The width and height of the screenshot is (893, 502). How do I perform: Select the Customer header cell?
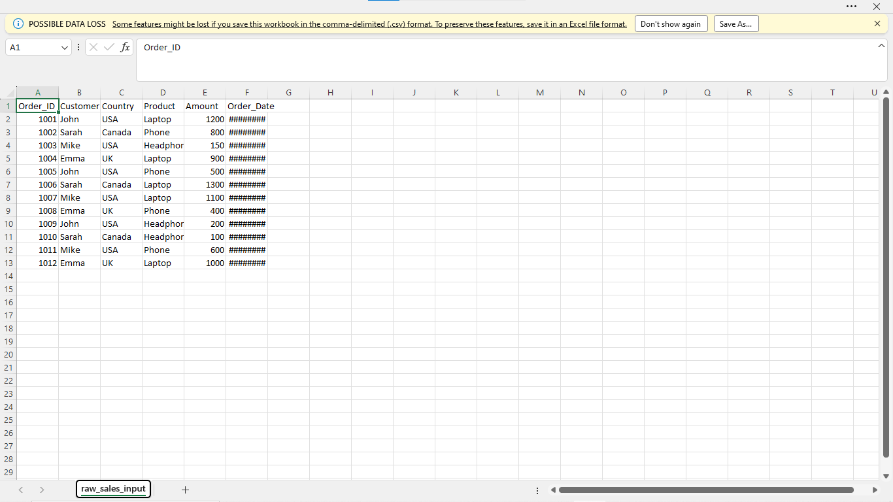[x=80, y=106]
